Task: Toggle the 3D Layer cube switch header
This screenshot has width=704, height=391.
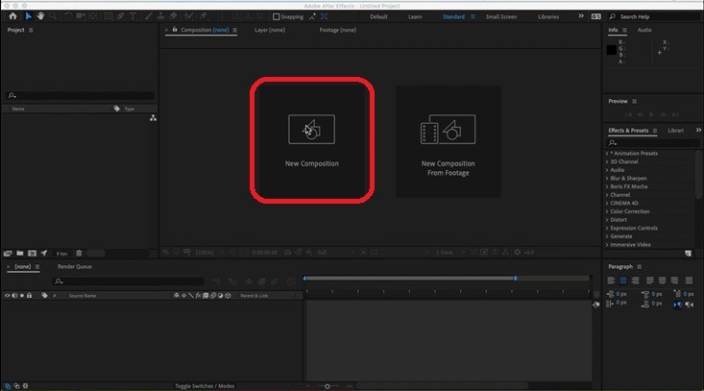Action: pos(228,295)
